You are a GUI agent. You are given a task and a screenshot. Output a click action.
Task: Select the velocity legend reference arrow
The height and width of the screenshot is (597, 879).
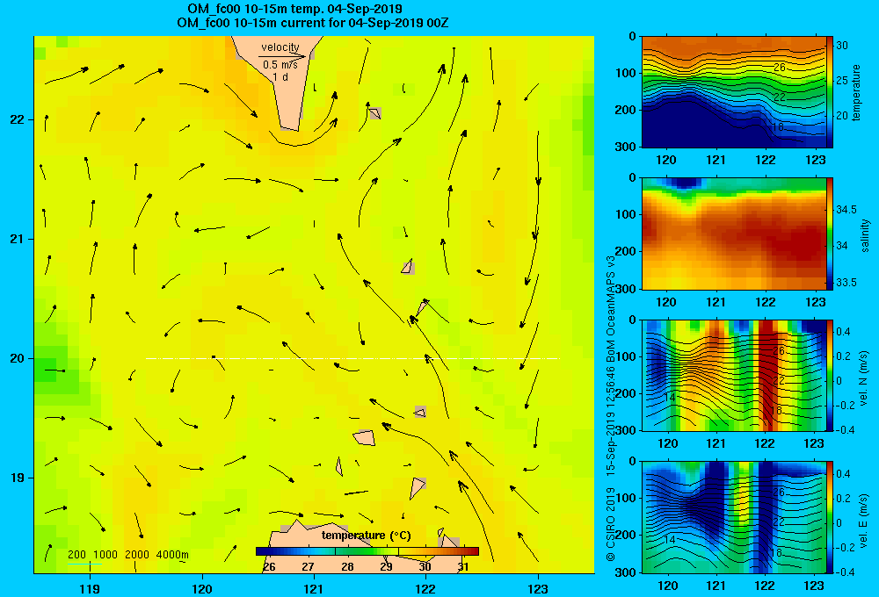282,56
